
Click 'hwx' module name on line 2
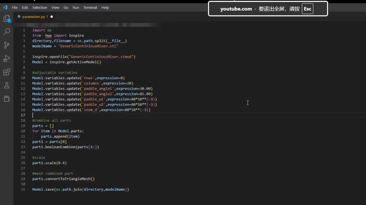coord(48,35)
